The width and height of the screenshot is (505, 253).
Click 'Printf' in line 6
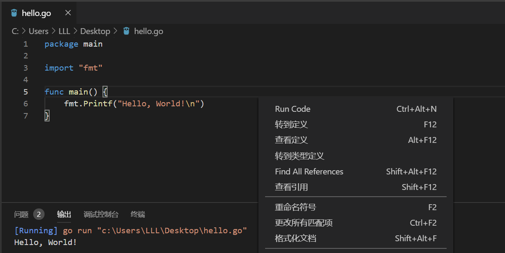(98, 103)
